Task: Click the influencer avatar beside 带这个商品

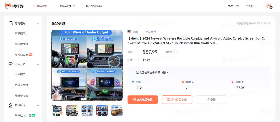Action: pyautogui.click(x=164, y=72)
